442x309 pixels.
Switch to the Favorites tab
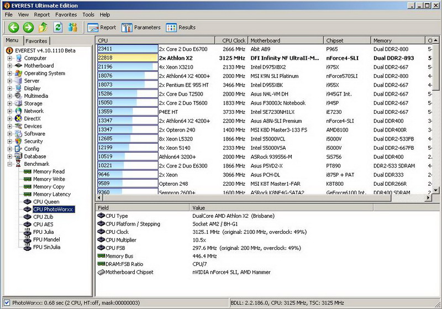[36, 41]
